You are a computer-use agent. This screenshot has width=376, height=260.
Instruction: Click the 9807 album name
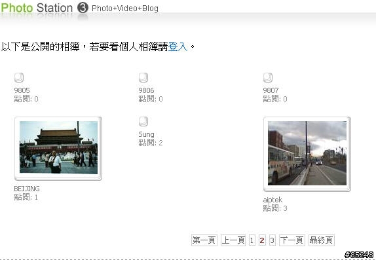tap(271, 90)
